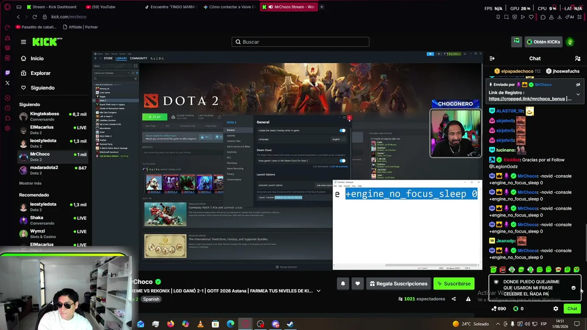Click the Suscribirse button
587x330 pixels.
[454, 284]
